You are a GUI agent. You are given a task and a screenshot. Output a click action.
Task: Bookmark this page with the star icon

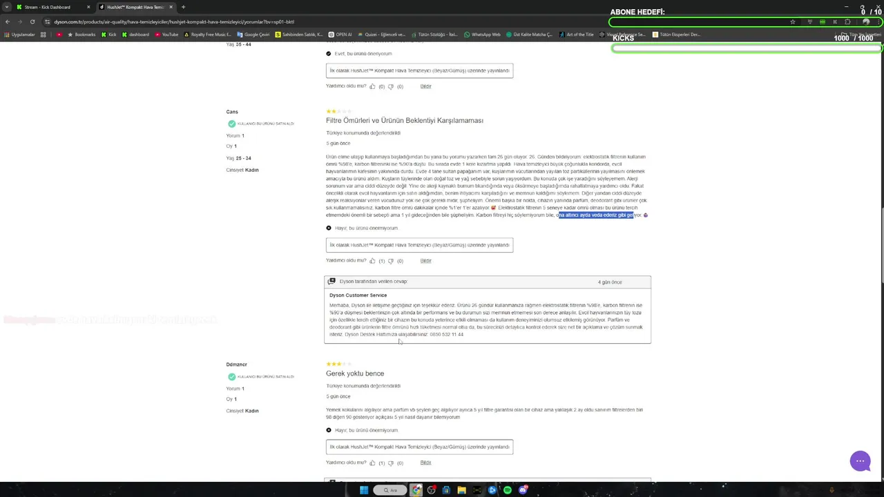[792, 22]
